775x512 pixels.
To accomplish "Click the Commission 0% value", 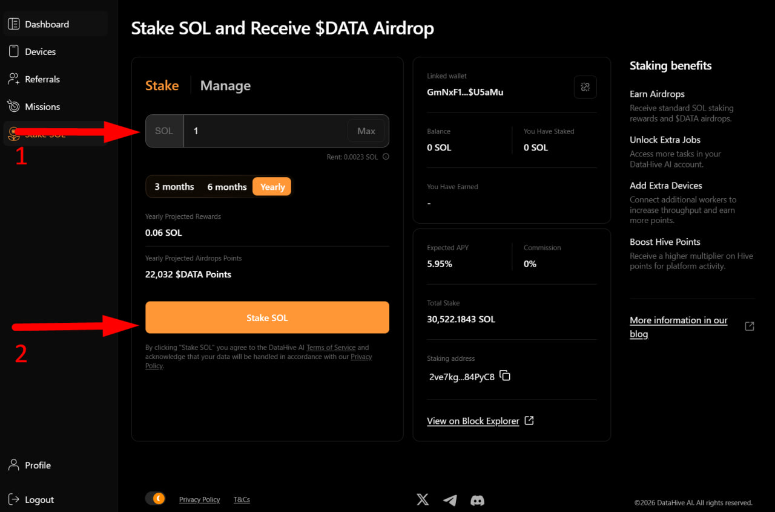I will point(530,264).
